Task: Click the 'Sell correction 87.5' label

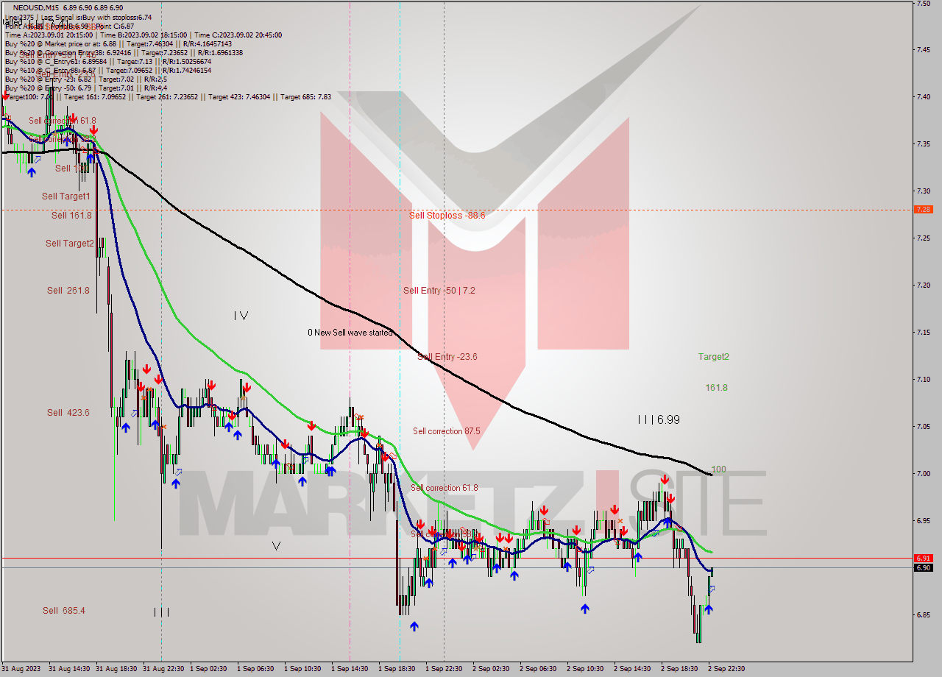Action: (x=447, y=431)
